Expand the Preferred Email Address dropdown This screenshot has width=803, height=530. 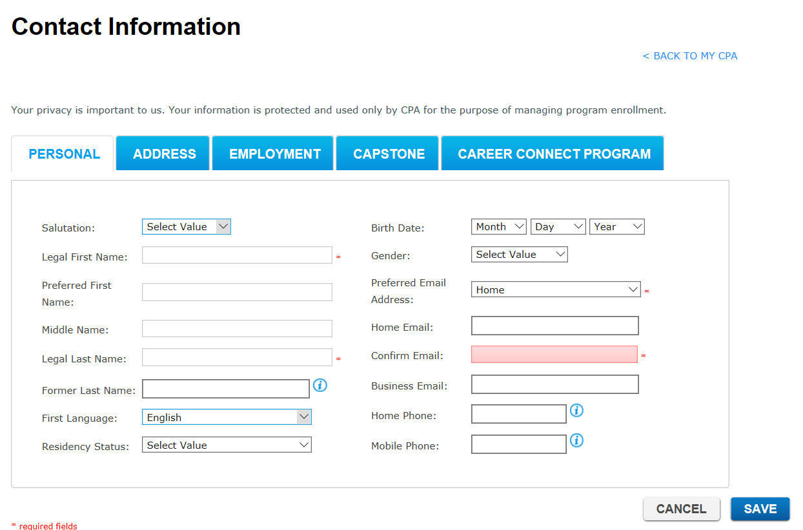pos(556,290)
